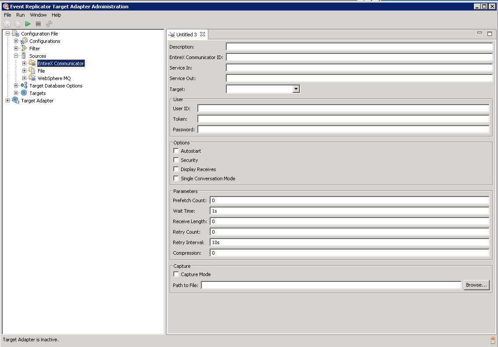
Task: Collapse the Sources tree node
Action: 16,56
